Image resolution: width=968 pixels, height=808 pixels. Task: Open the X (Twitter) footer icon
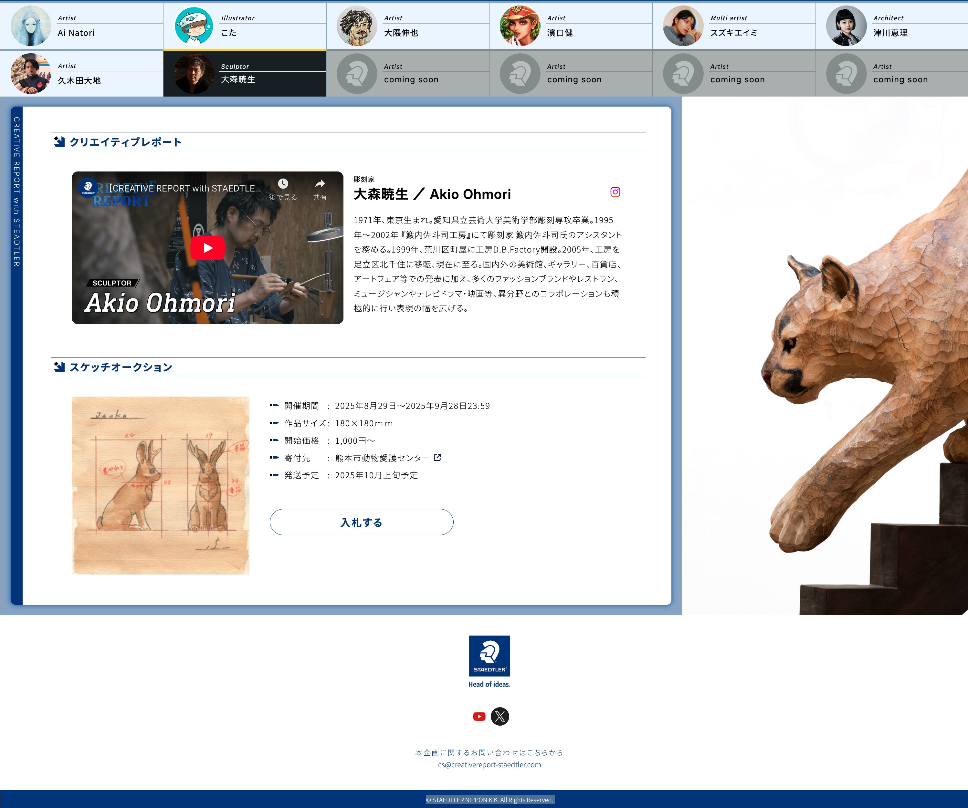pos(500,716)
